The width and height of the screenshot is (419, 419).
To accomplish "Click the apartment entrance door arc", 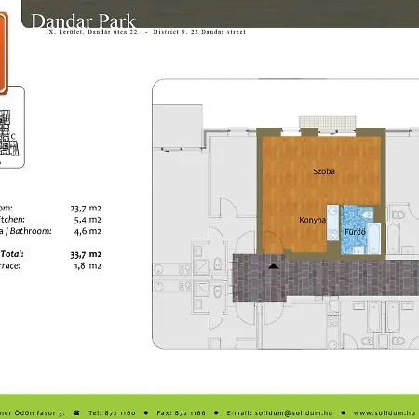I will pos(273,242).
